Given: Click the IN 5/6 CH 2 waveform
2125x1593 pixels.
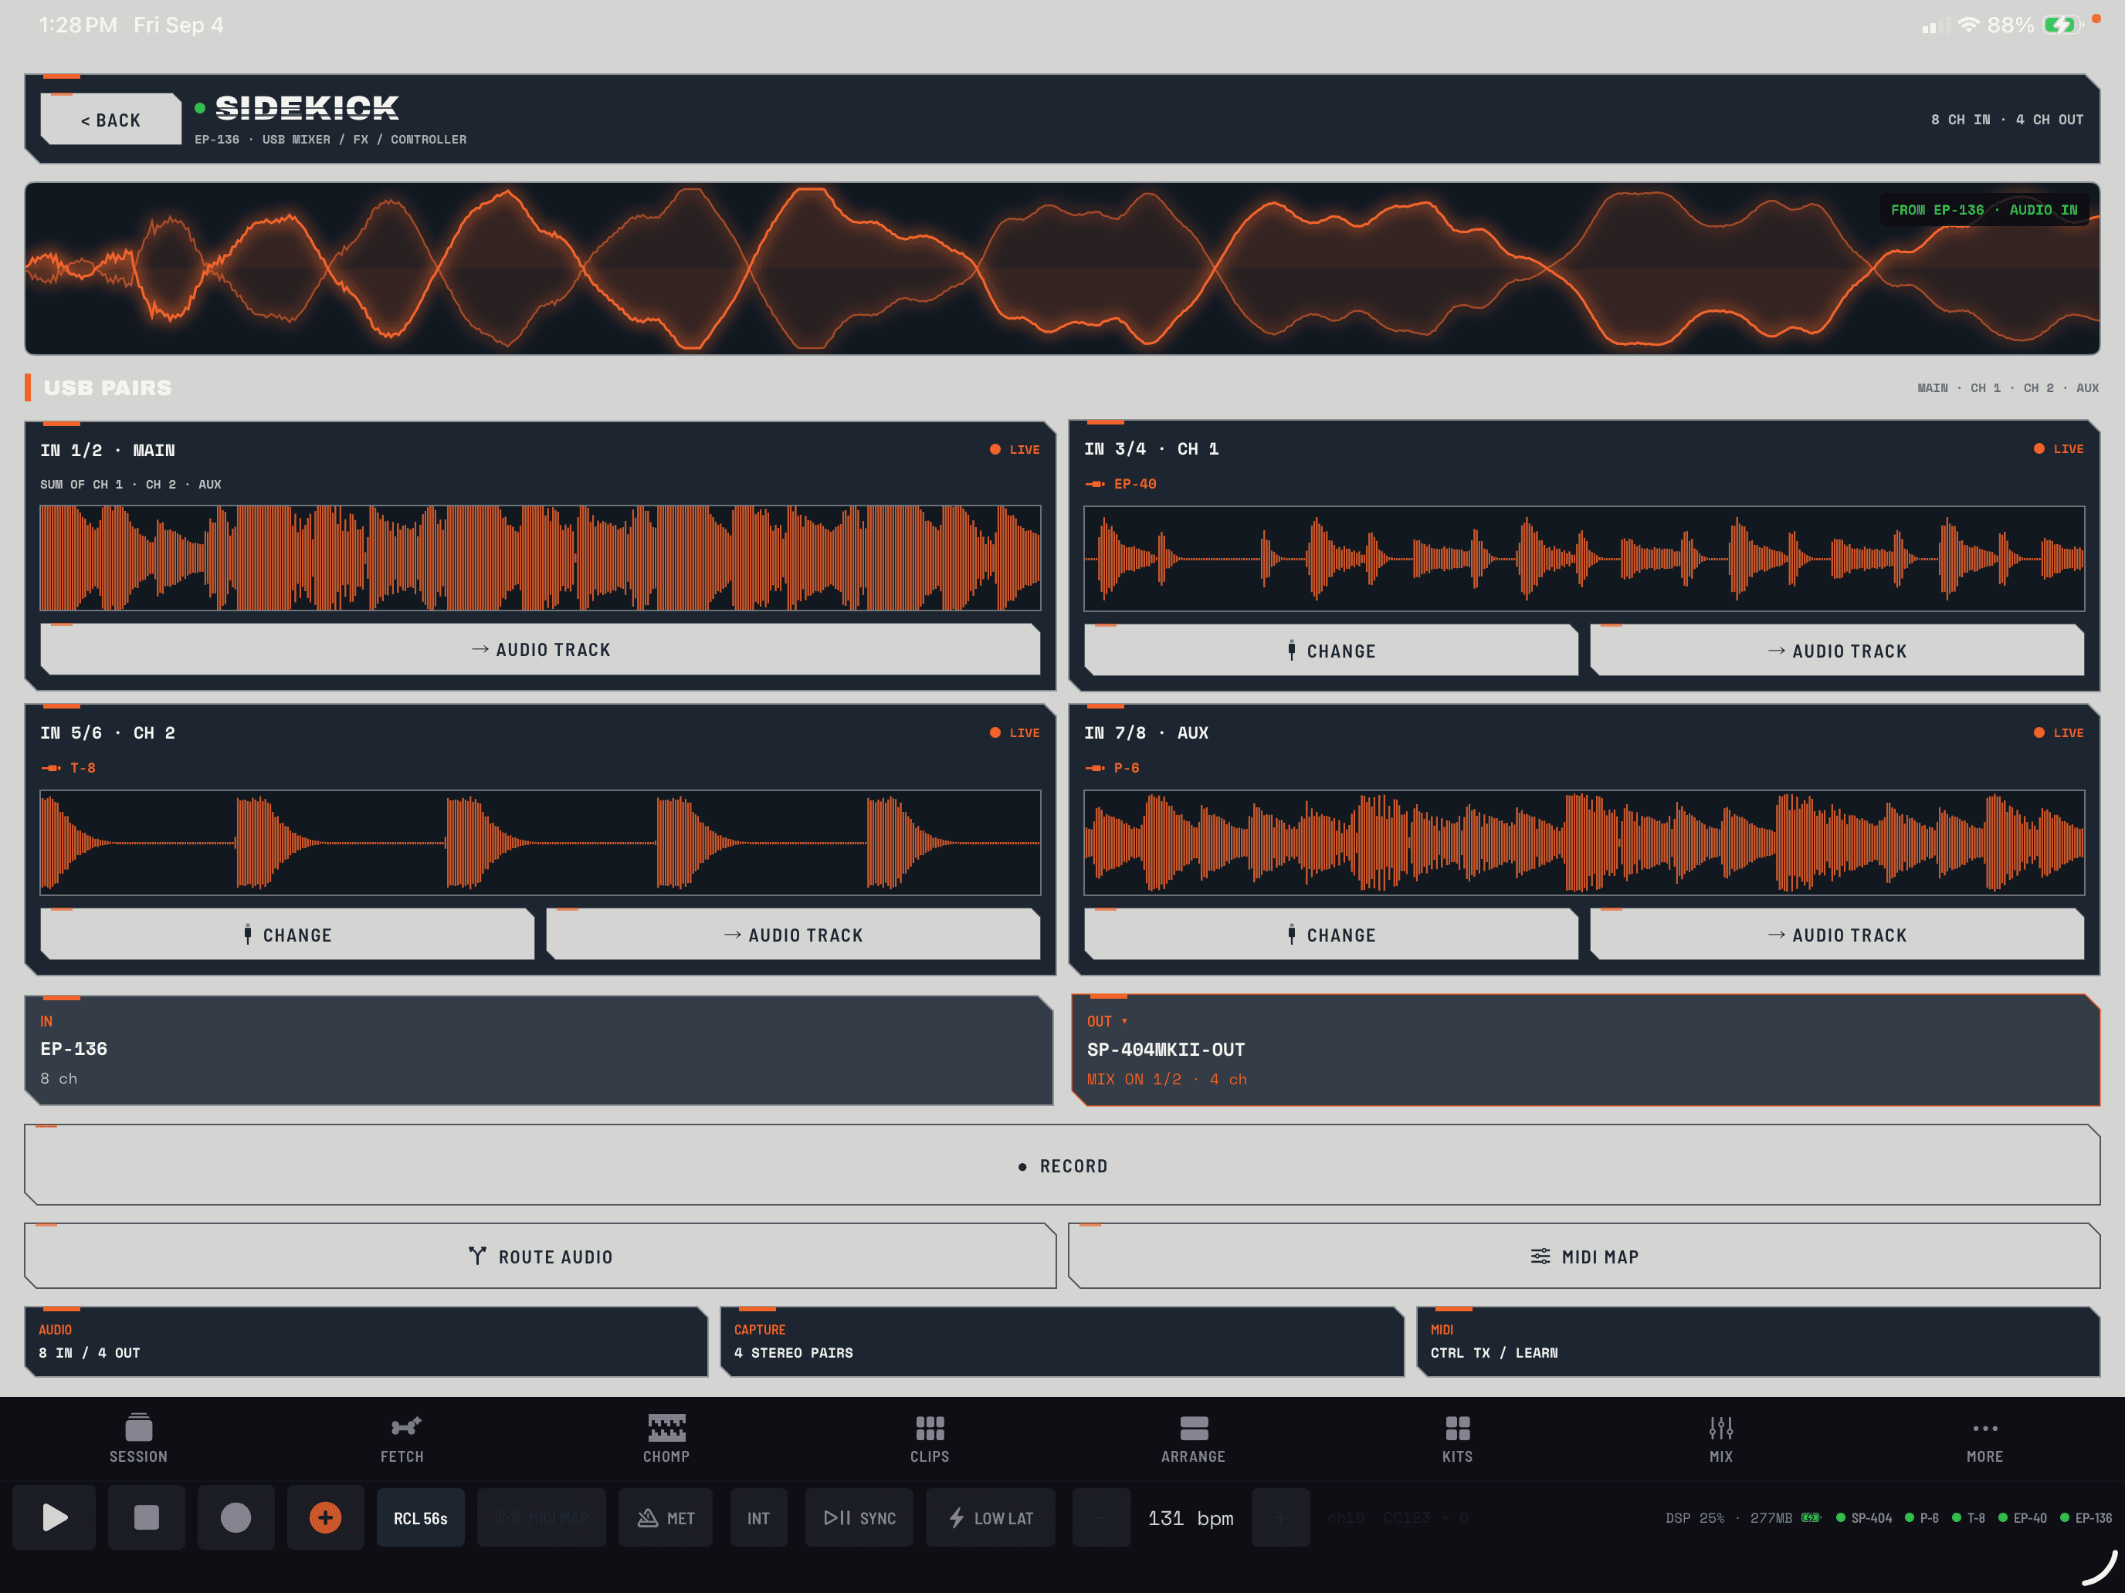Looking at the screenshot, I should (540, 842).
